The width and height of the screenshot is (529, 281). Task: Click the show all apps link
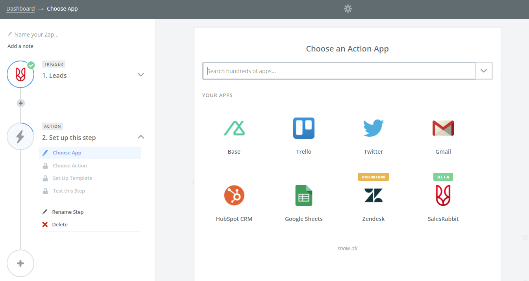tap(348, 248)
